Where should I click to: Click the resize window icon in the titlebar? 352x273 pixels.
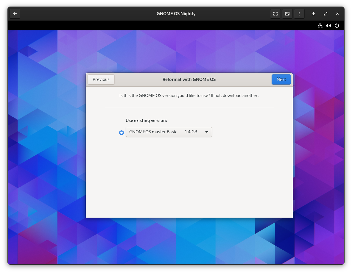click(325, 14)
